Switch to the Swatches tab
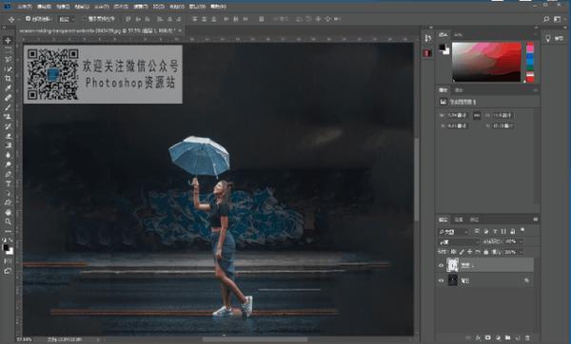This screenshot has height=344, width=571. pyautogui.click(x=459, y=34)
